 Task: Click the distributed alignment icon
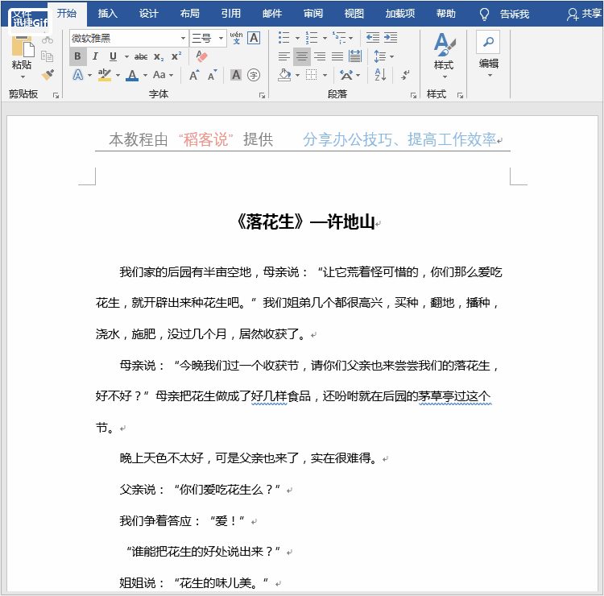tap(355, 56)
